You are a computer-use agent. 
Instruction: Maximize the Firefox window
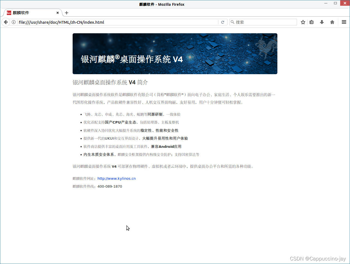tap(335, 3)
